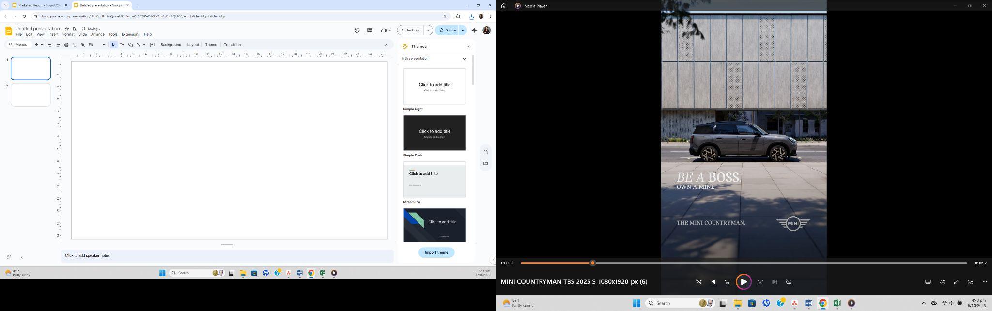Open version history clock icon
992x311 pixels.
357,30
